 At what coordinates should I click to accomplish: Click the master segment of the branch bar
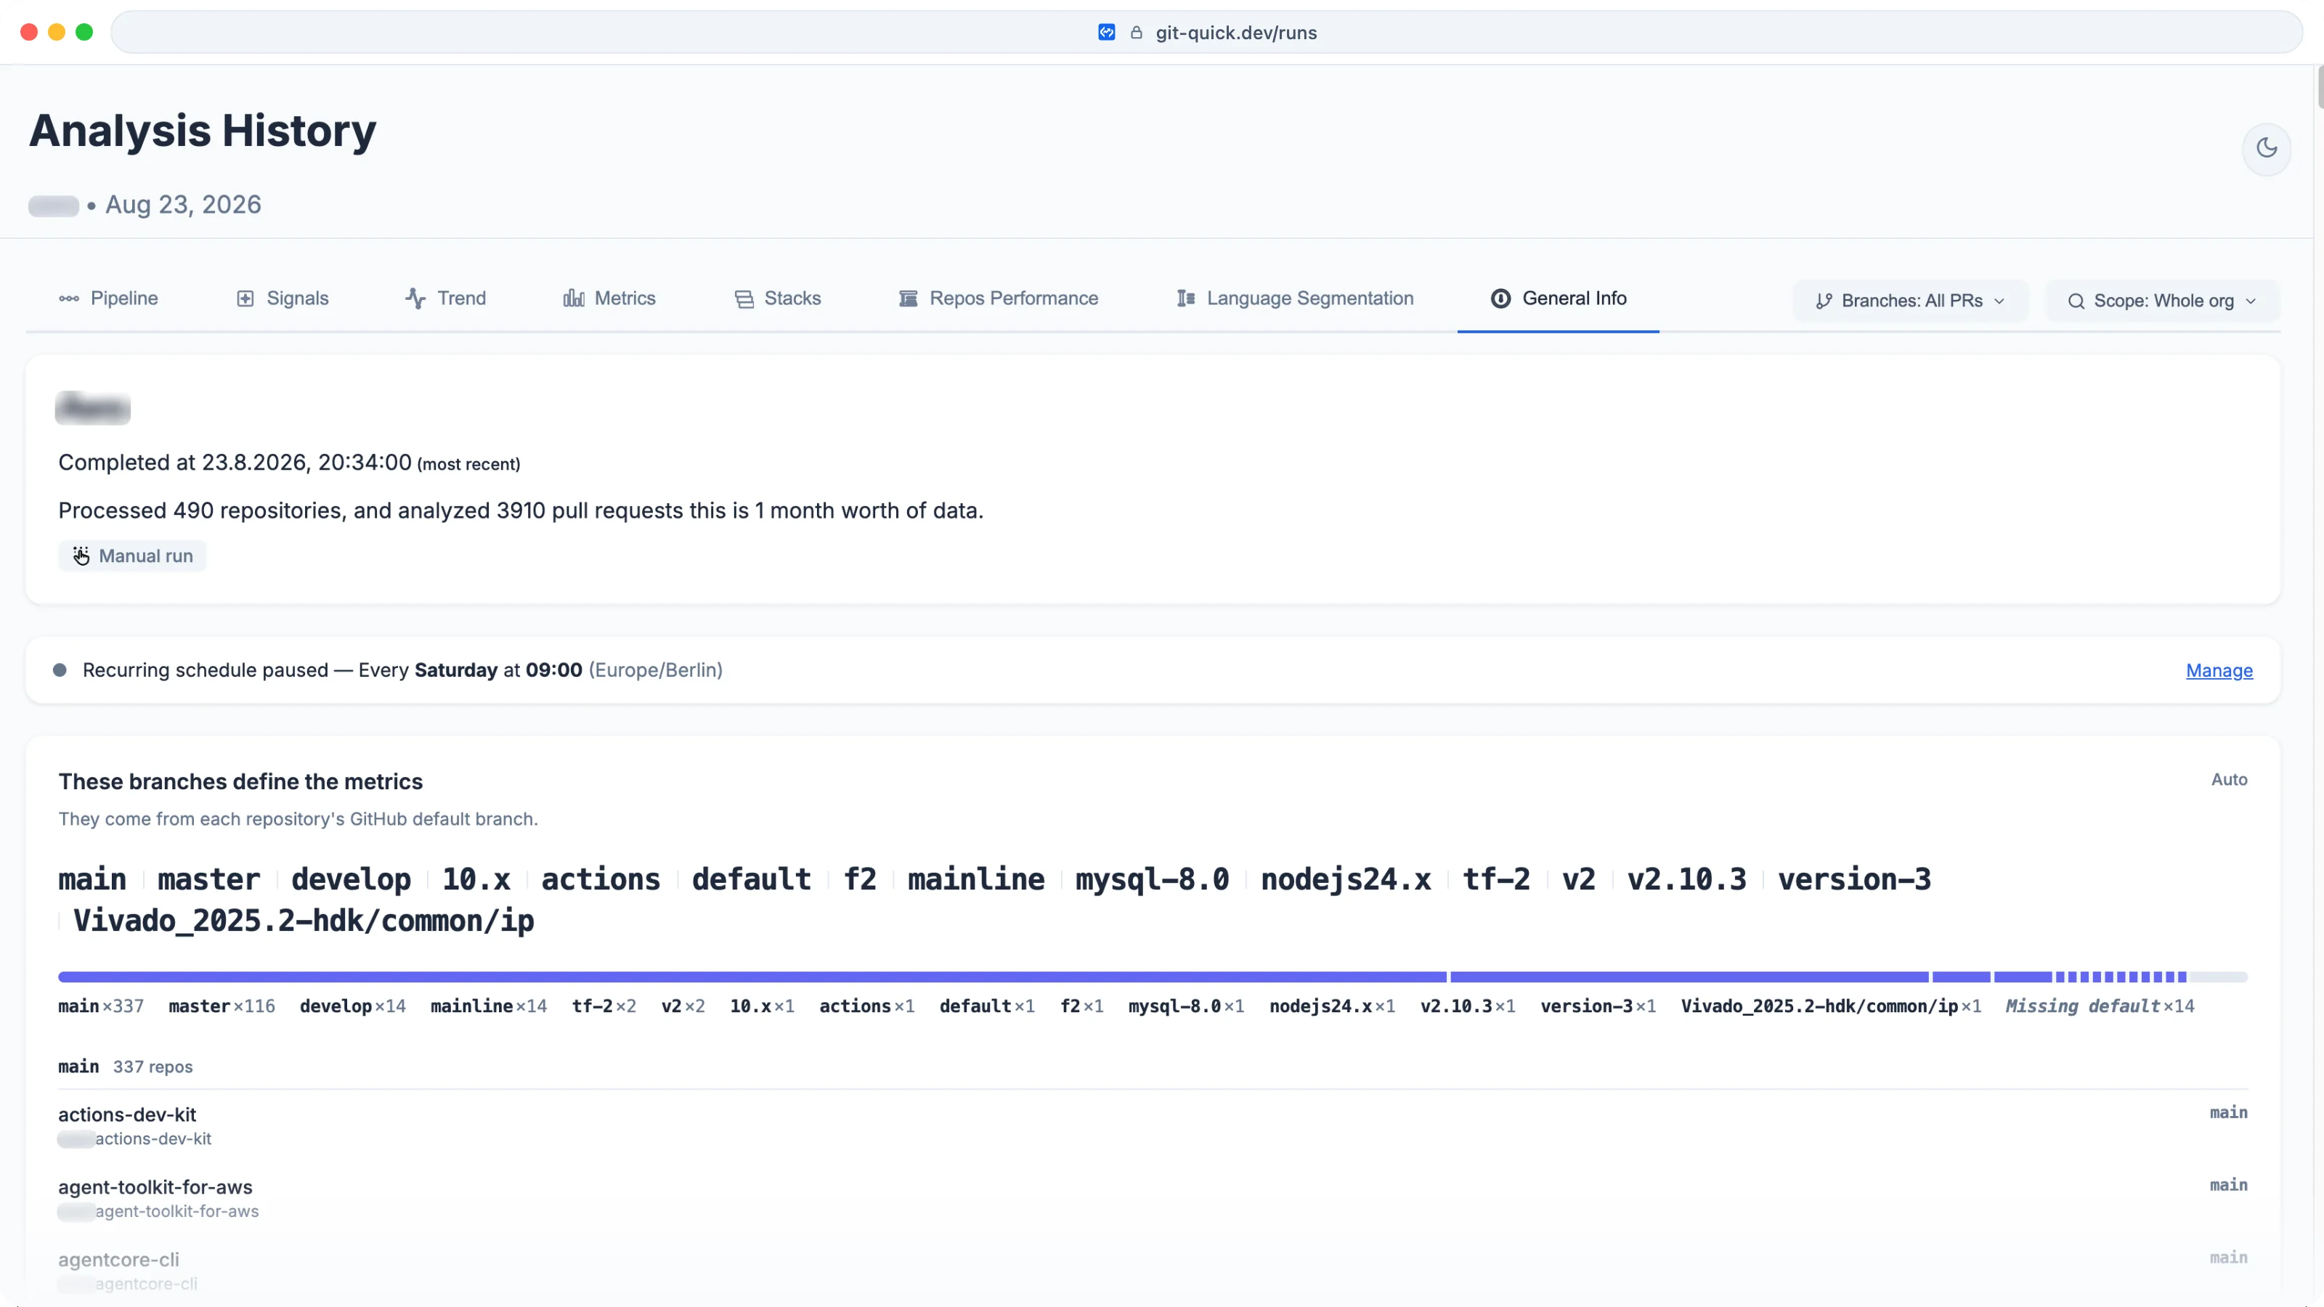pyautogui.click(x=1689, y=977)
